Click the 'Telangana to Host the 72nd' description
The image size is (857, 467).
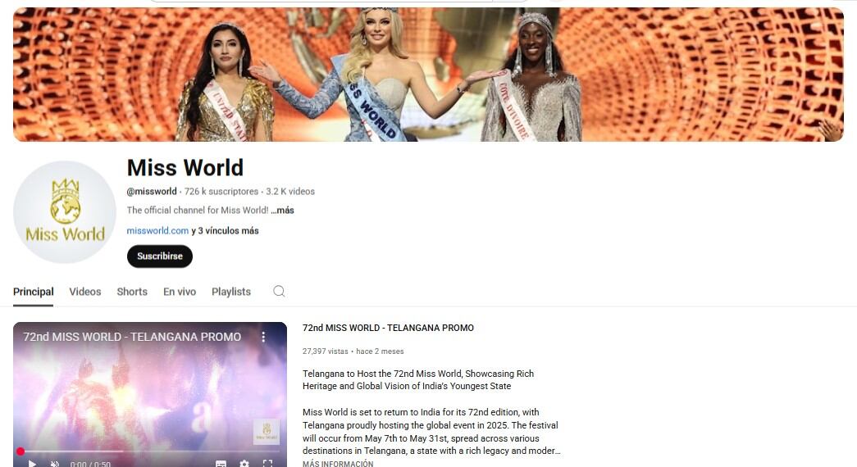[418, 379]
